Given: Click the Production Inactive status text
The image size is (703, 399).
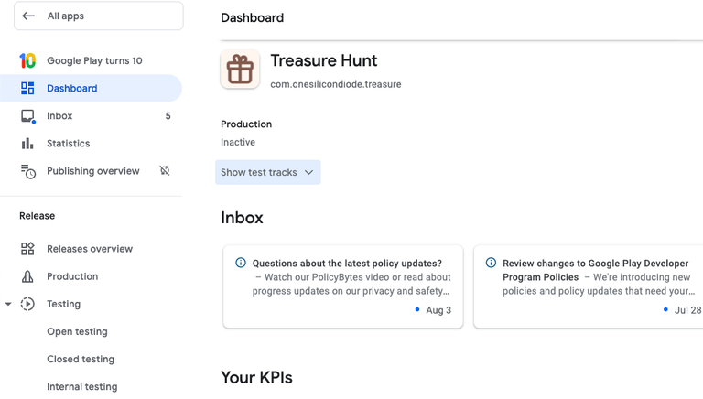Looking at the screenshot, I should click(238, 142).
